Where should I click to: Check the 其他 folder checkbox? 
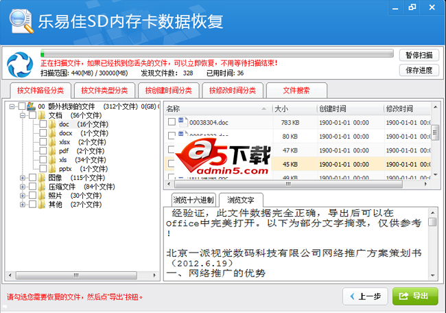click(33, 205)
